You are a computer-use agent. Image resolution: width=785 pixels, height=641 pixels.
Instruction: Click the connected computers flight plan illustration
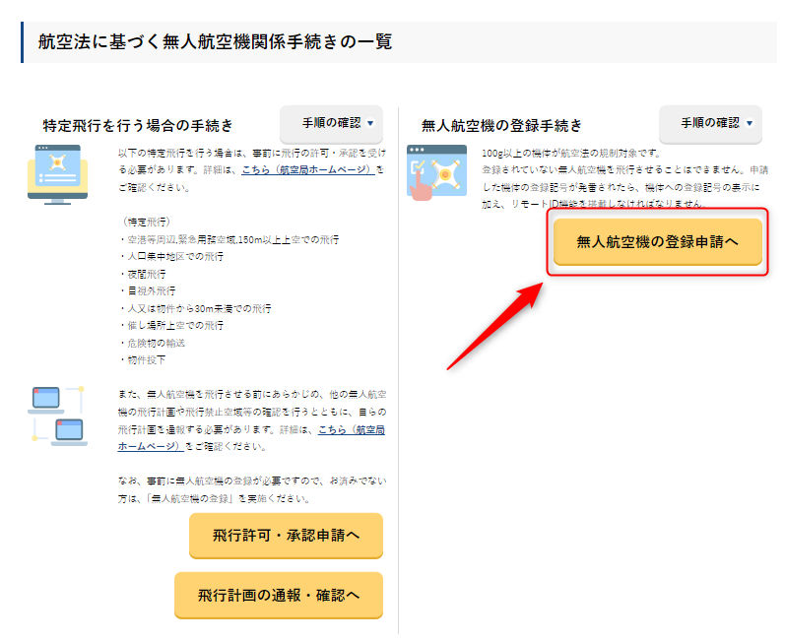pyautogui.click(x=57, y=416)
